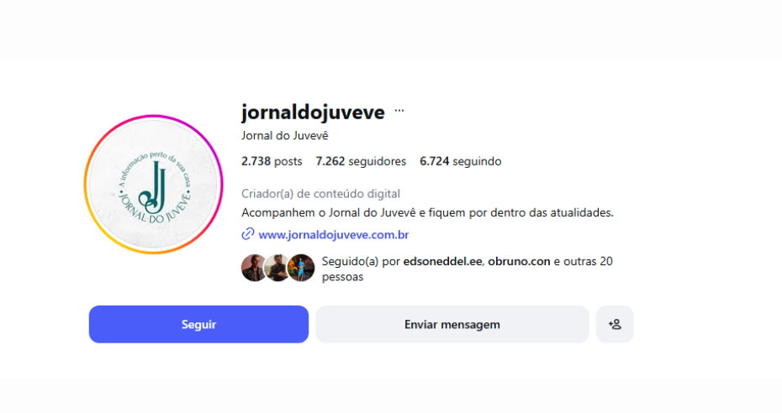Open the three-dot options next to jornaldojuveve
Screen dimensions: 782x413
coord(399,111)
